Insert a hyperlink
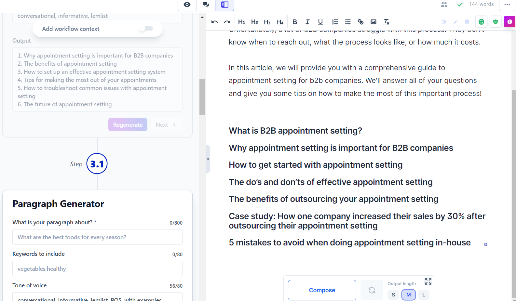The image size is (516, 301). (360, 22)
